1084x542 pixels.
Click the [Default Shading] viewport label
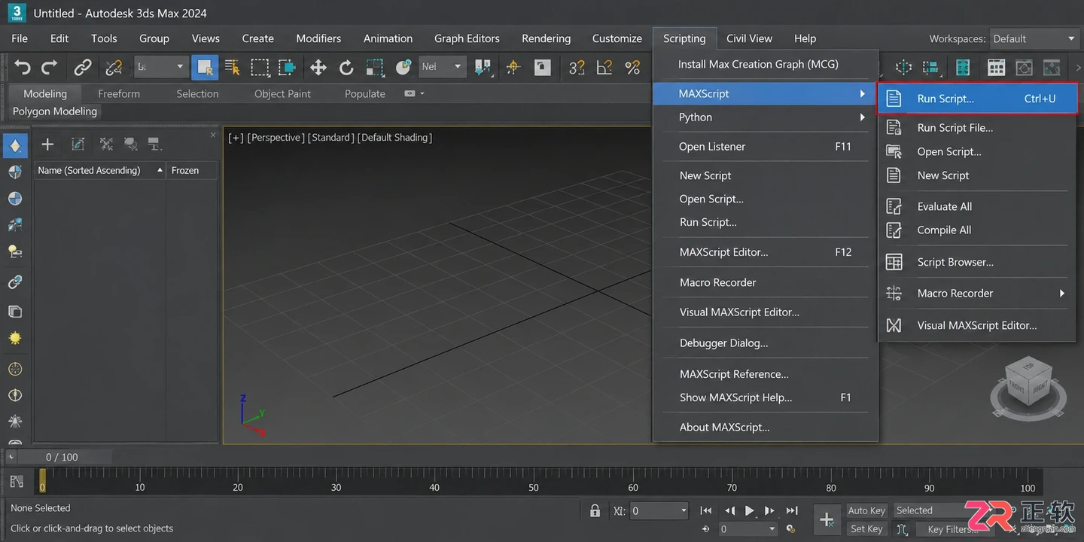tap(394, 138)
